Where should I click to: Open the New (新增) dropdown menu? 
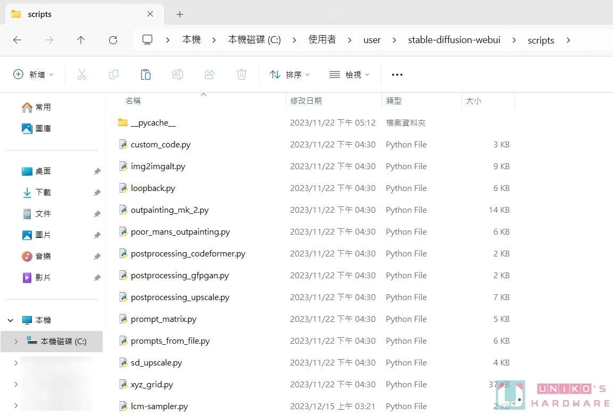click(x=33, y=74)
